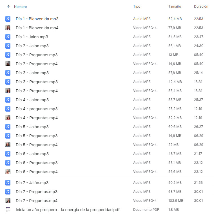Click the audio icon of Día 5 - Jalón.mp3
This screenshot has height=215, width=214.
pos(8,127)
